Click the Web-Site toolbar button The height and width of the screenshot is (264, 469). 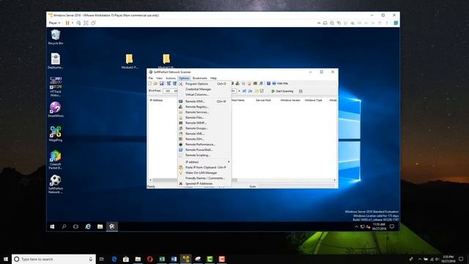click(x=280, y=84)
